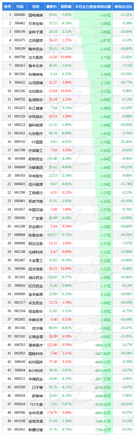Select stock code 300482
This screenshot has width=134, height=436.
pos(20,23)
